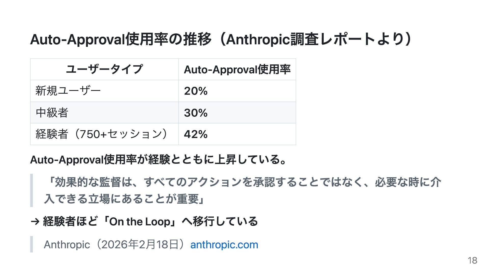The image size is (489, 275).
Task: Click the gray bar beside the 効果的な監督 quote
Action: tap(32, 190)
